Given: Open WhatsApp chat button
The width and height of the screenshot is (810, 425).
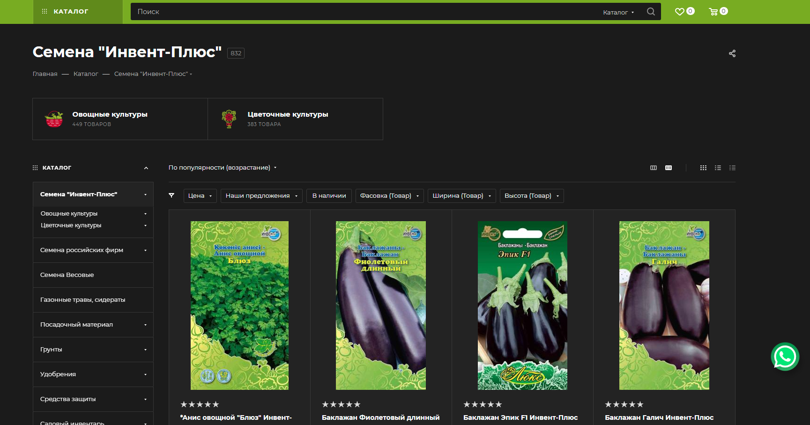Looking at the screenshot, I should (785, 357).
